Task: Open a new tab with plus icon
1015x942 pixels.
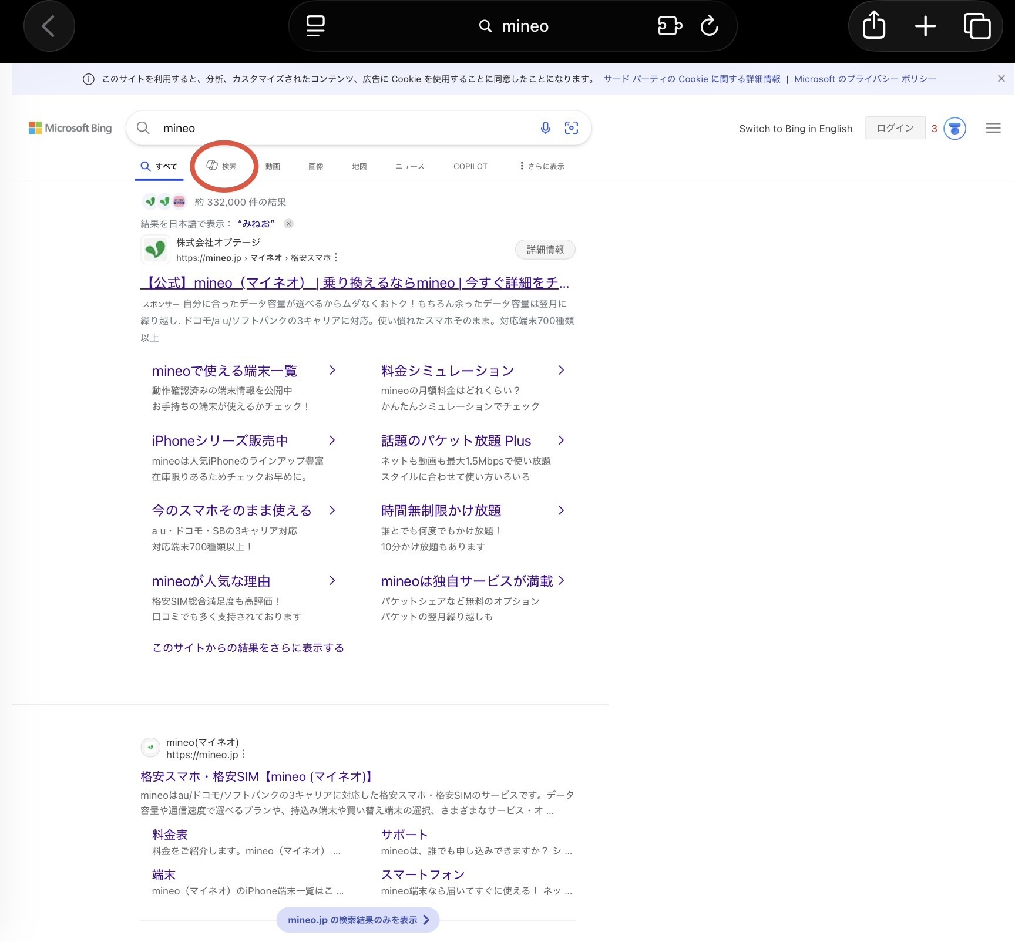Action: [925, 26]
